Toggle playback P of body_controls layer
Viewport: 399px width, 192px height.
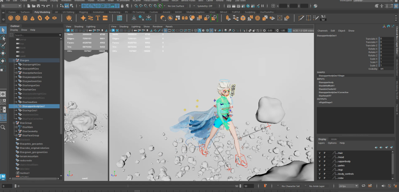pyautogui.click(x=325, y=174)
